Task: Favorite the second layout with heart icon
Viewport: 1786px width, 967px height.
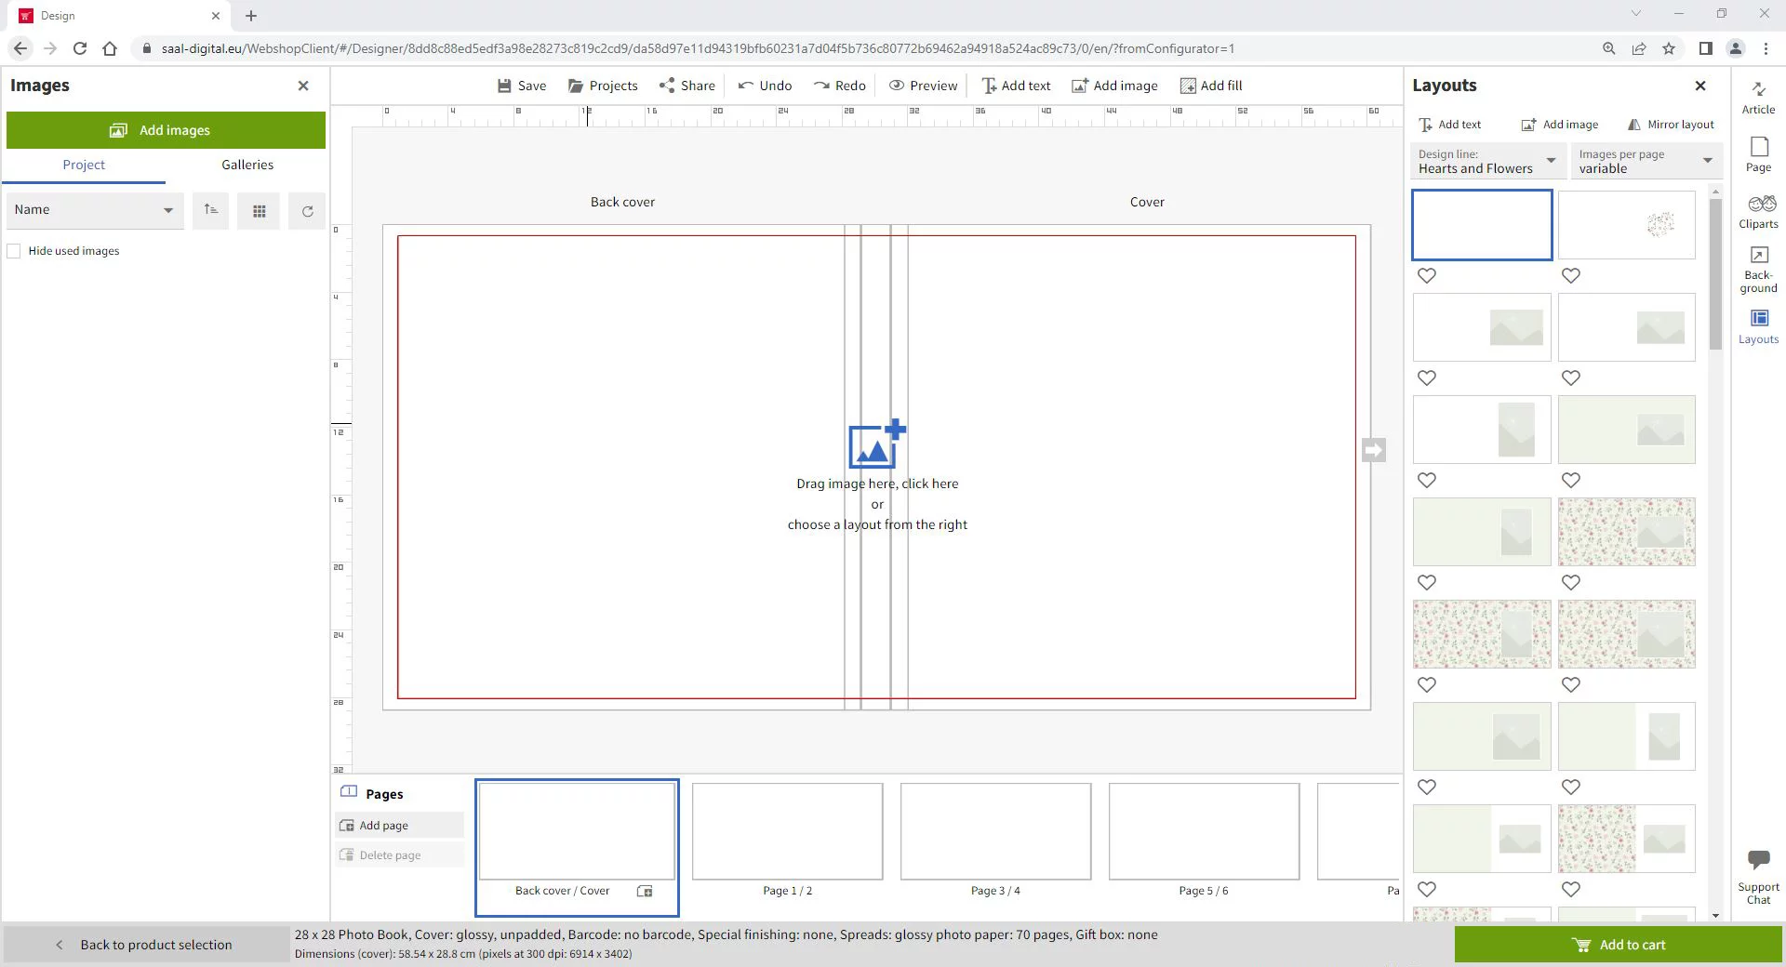Action: [x=1570, y=275]
